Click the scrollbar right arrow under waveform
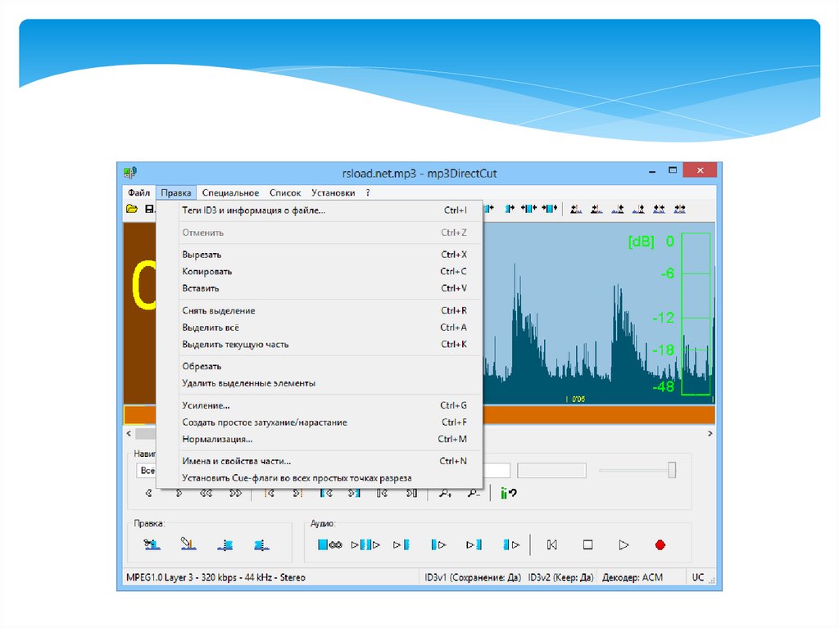The height and width of the screenshot is (628, 839). pyautogui.click(x=710, y=433)
